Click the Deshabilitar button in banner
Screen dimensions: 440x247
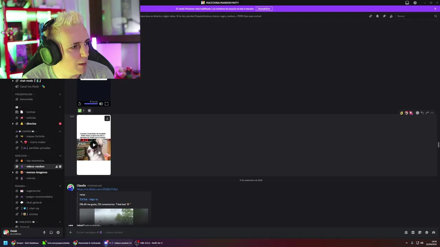point(264,9)
